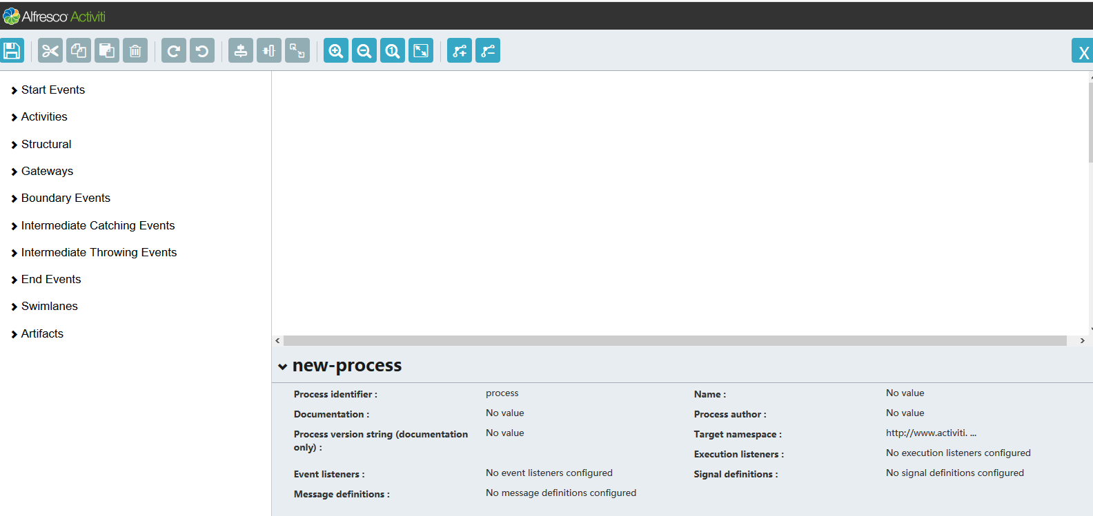
Task: Expand the Boundary Events group
Action: pos(61,198)
